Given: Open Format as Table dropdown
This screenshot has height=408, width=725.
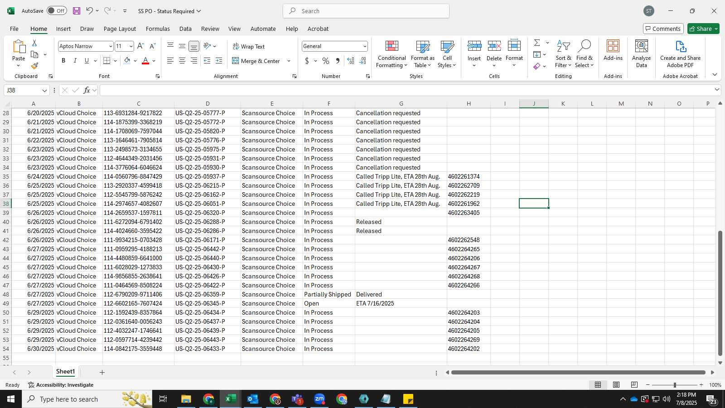Looking at the screenshot, I should tap(422, 54).
